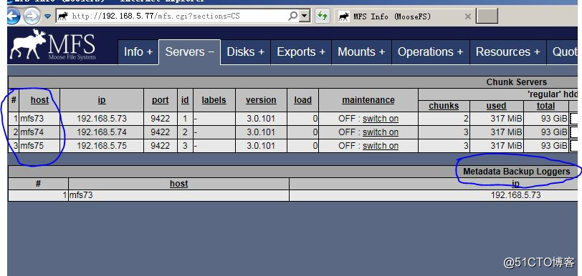Open the recent pages dropdown arrow
The image size is (582, 276).
point(47,16)
